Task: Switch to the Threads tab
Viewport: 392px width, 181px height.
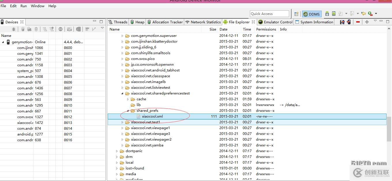Action: point(118,22)
